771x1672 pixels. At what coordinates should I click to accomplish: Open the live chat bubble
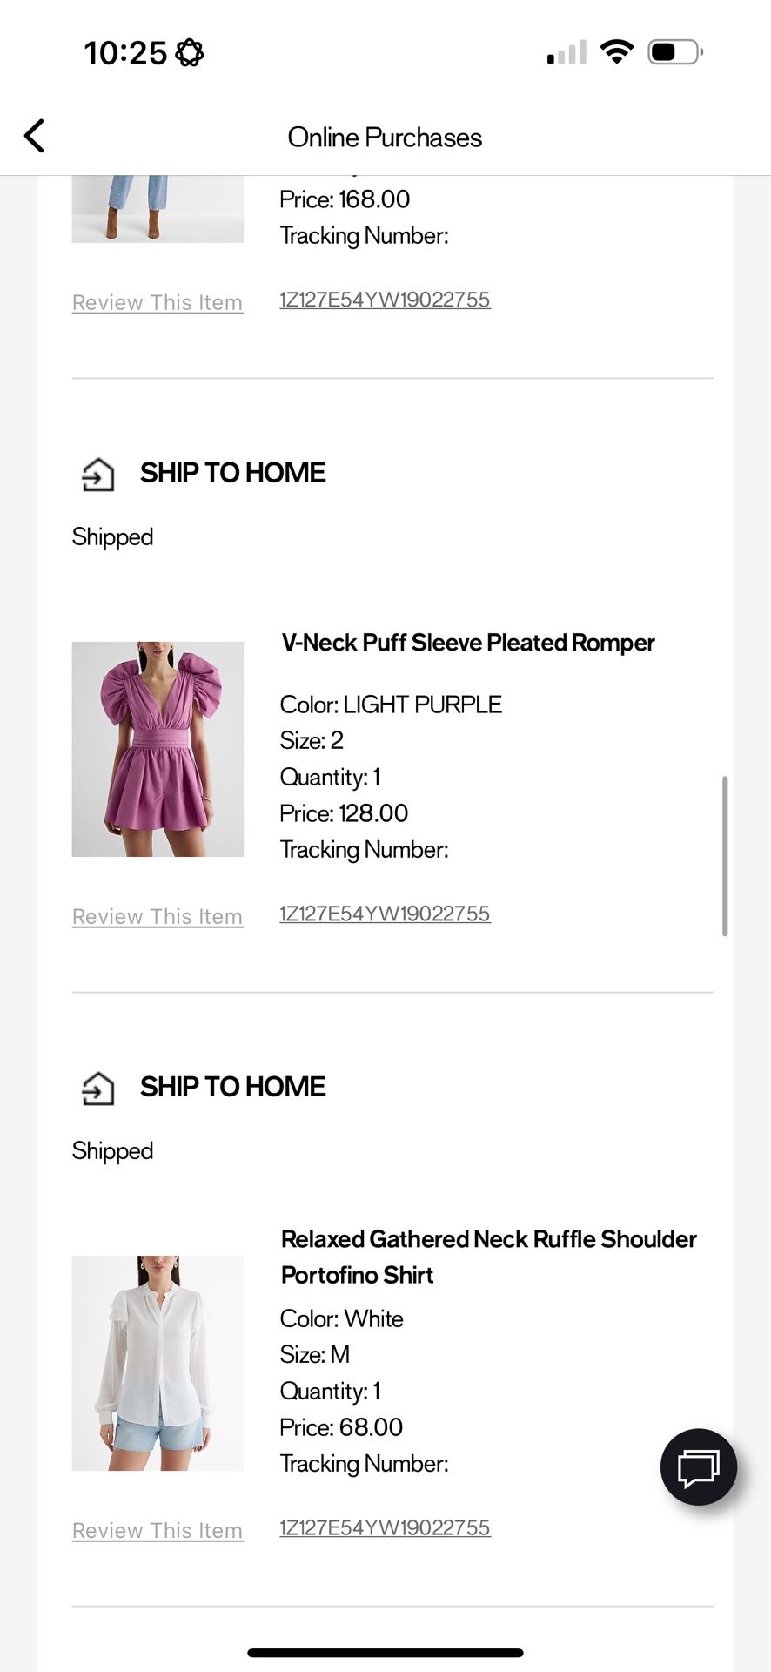(698, 1466)
